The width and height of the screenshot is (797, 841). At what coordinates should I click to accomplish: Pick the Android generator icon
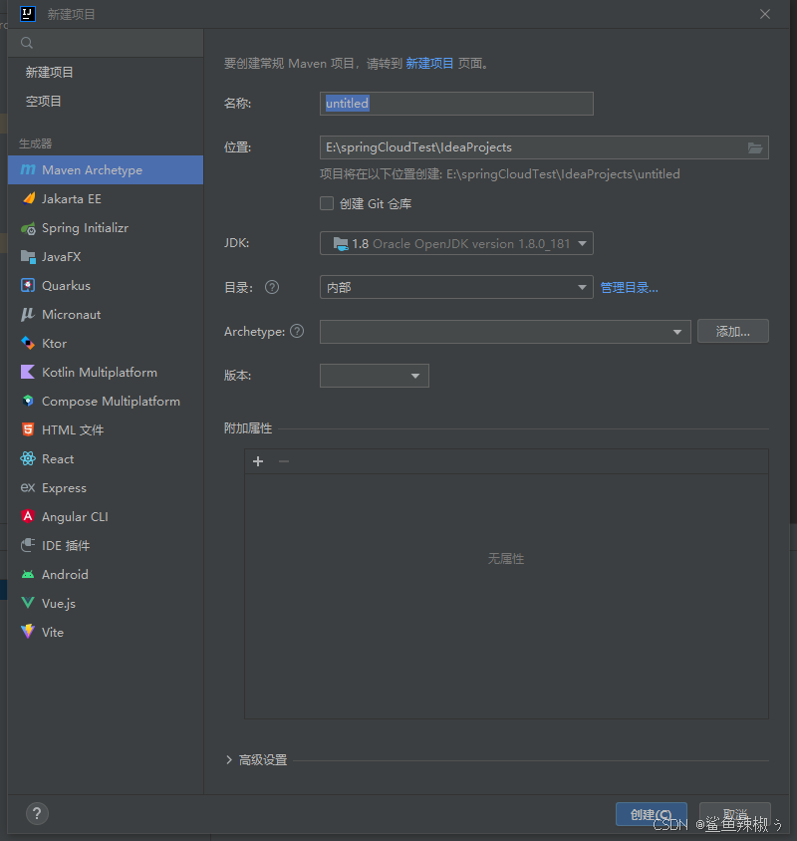28,574
